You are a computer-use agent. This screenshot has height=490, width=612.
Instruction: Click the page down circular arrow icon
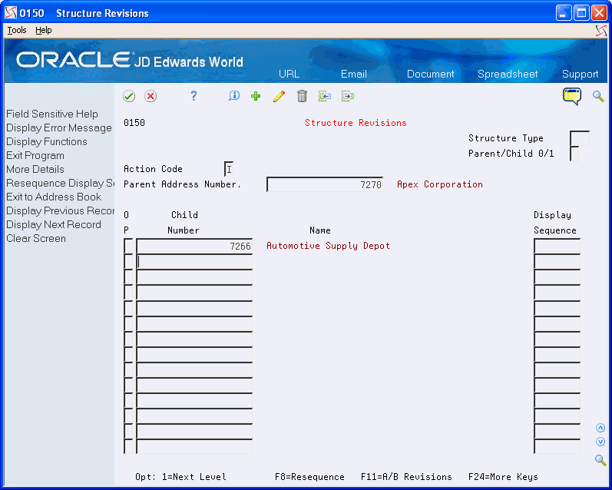point(600,442)
